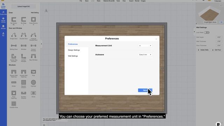This screenshot has width=224, height=126.
Task: Open Customize in left sidebar
Action: 3,13
